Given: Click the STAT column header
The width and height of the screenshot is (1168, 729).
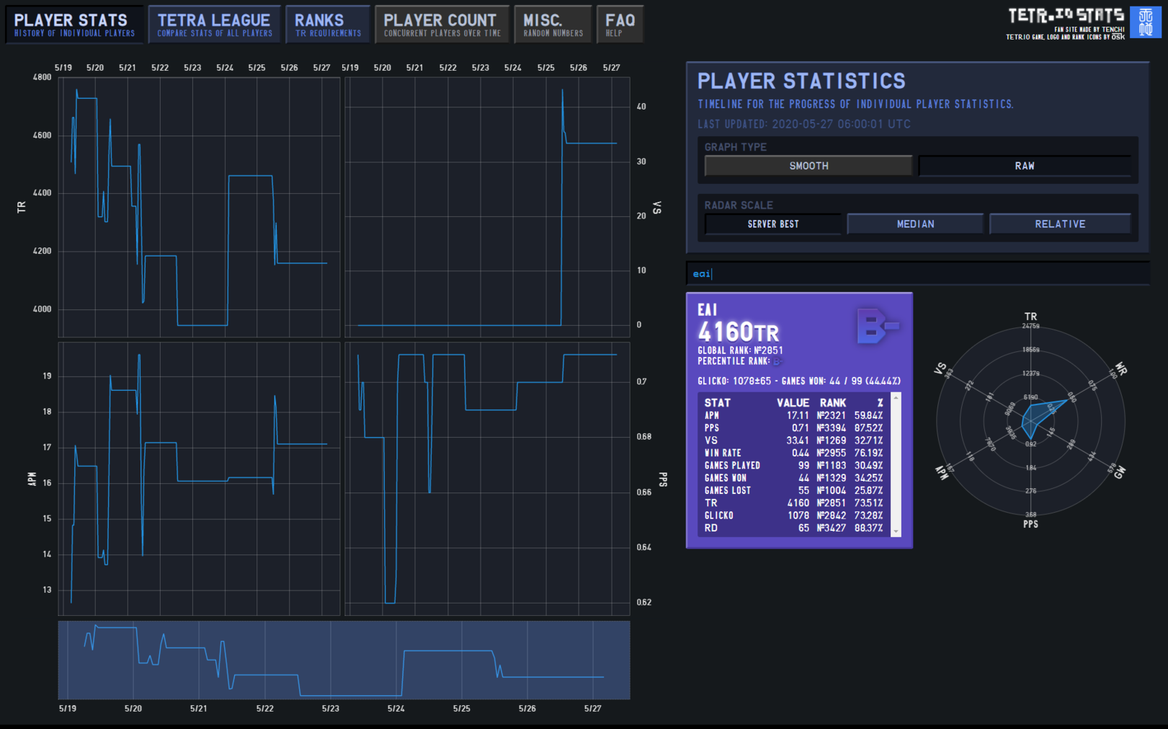Looking at the screenshot, I should click(718, 403).
